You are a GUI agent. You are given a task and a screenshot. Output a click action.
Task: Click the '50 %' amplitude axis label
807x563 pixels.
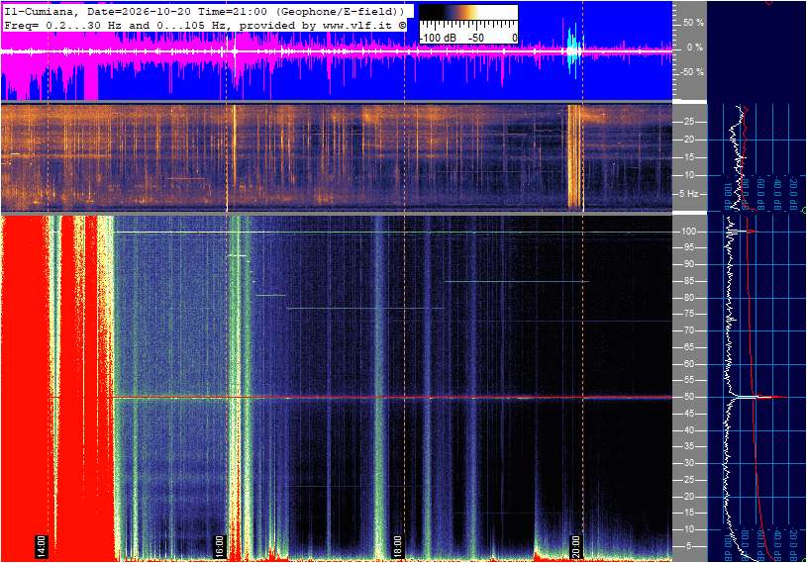693,23
